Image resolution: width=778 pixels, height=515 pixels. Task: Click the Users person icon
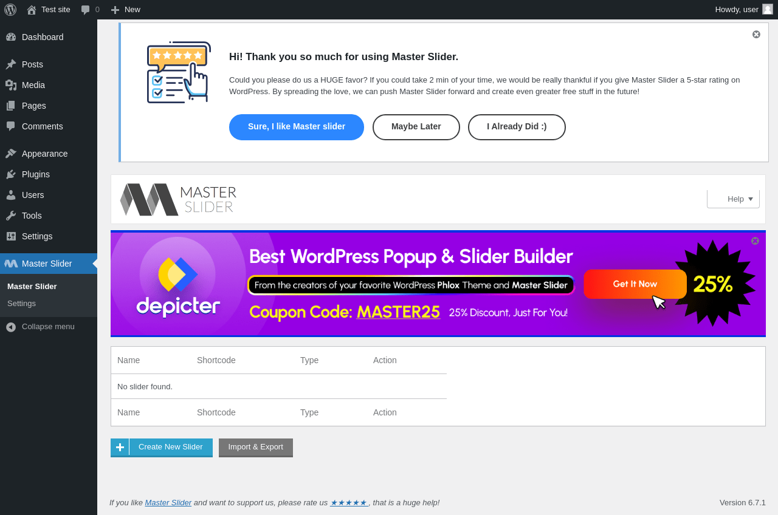[11, 195]
